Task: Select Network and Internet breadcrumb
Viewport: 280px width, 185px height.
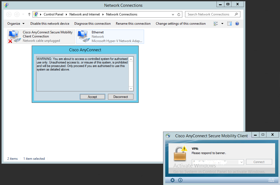Action: coord(85,14)
